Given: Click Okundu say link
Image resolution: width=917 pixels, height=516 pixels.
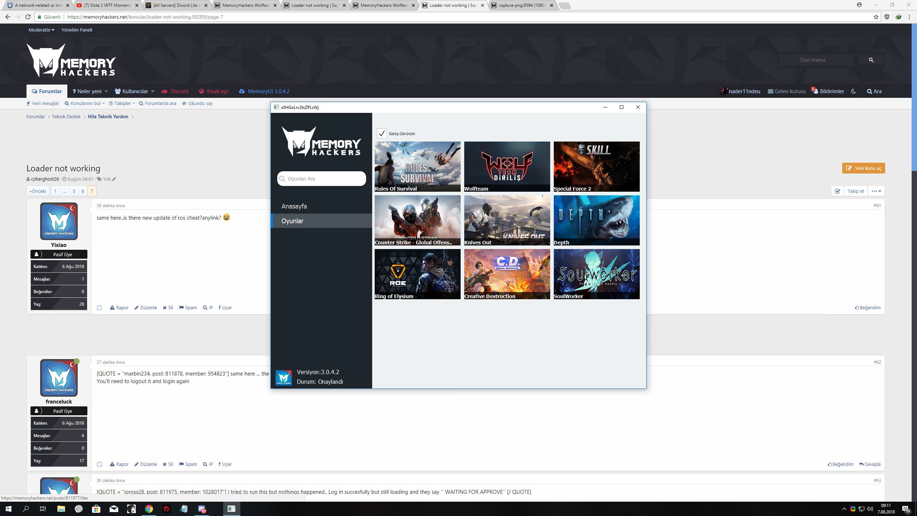Looking at the screenshot, I should (197, 104).
